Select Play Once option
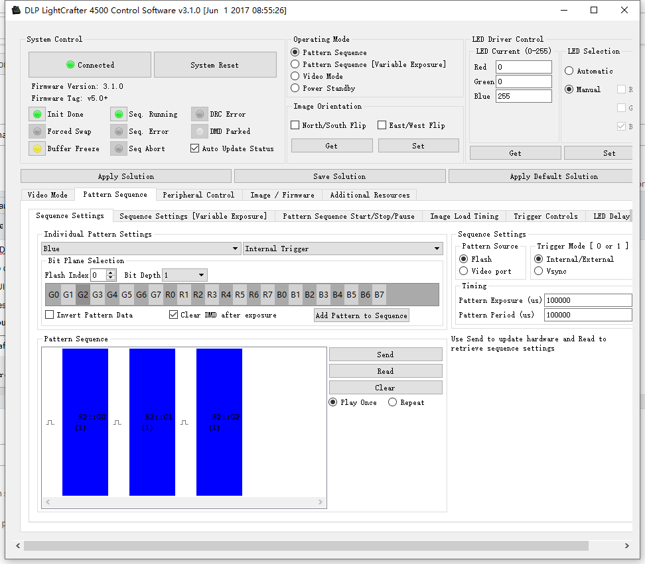The width and height of the screenshot is (645, 564). 332,402
